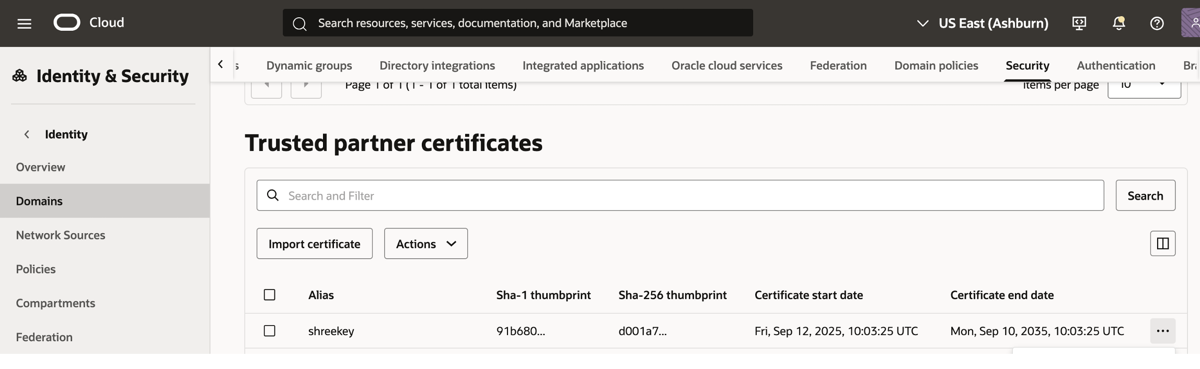Open the hamburger navigation menu
Viewport: 1200px width, 369px height.
(x=24, y=24)
